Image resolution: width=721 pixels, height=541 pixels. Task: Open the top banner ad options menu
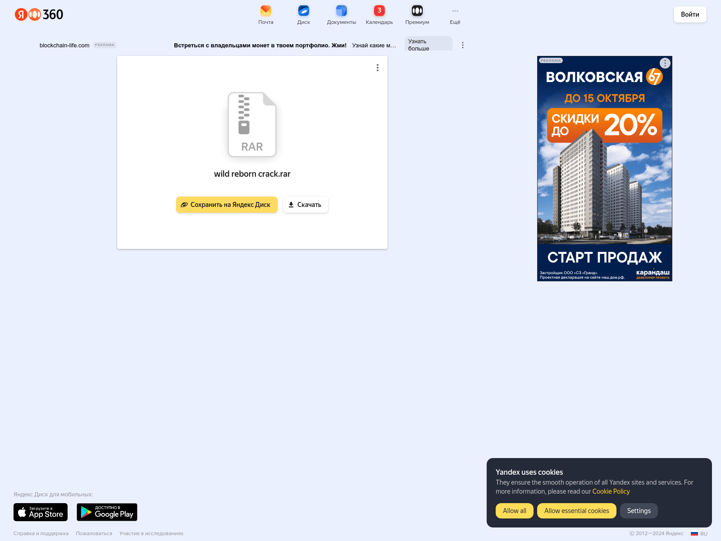[463, 45]
